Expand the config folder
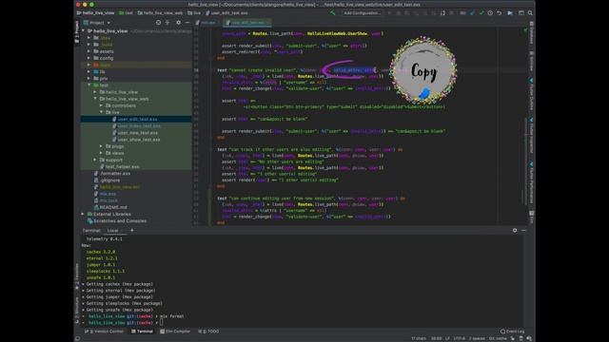The height and width of the screenshot is (342, 609). tap(88, 58)
